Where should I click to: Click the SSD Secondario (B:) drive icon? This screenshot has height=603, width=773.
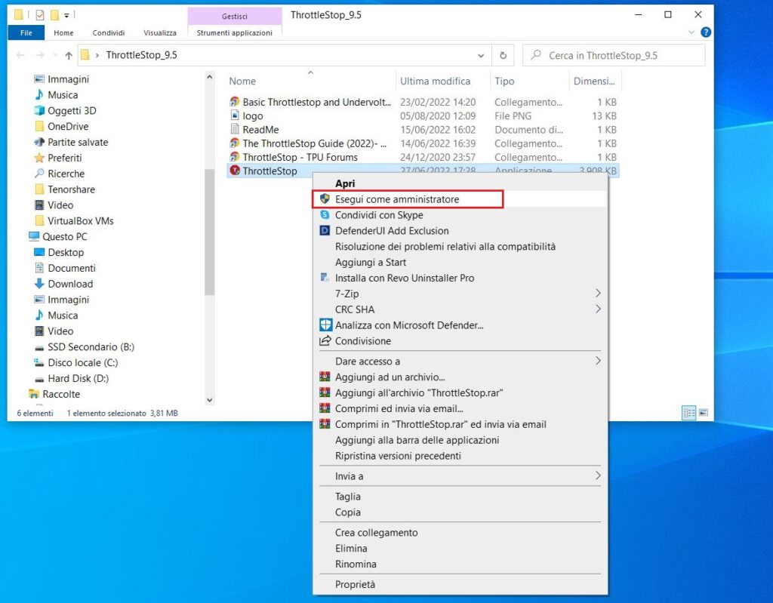[x=39, y=347]
